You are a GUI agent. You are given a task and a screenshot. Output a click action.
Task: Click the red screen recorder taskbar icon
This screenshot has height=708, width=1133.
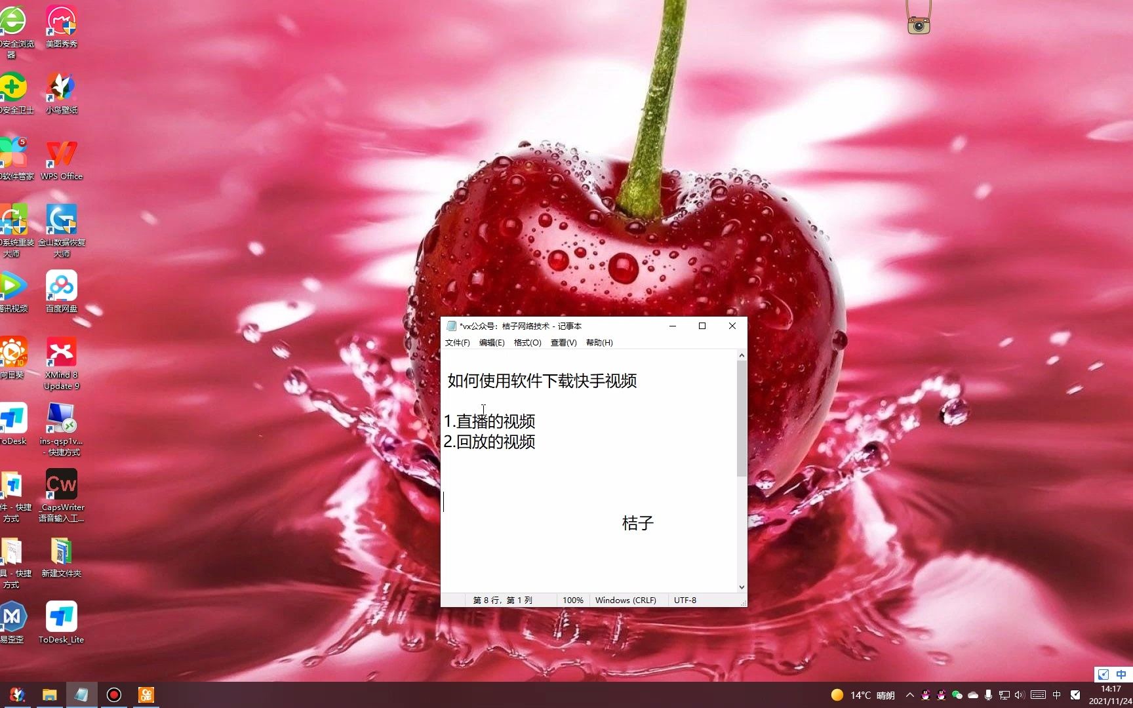point(113,695)
